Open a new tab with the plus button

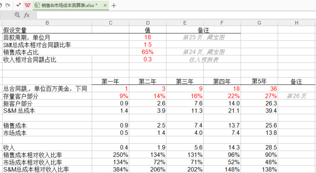point(114,6)
